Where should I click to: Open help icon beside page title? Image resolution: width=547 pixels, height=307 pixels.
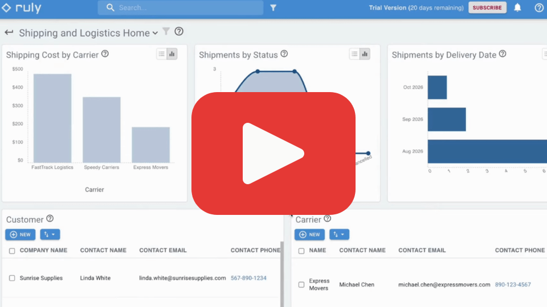(179, 31)
